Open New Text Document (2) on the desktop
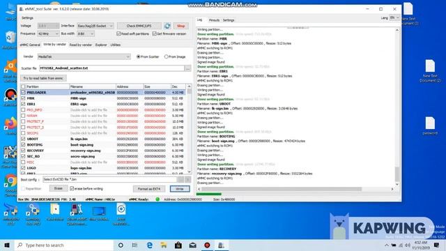 430,71
